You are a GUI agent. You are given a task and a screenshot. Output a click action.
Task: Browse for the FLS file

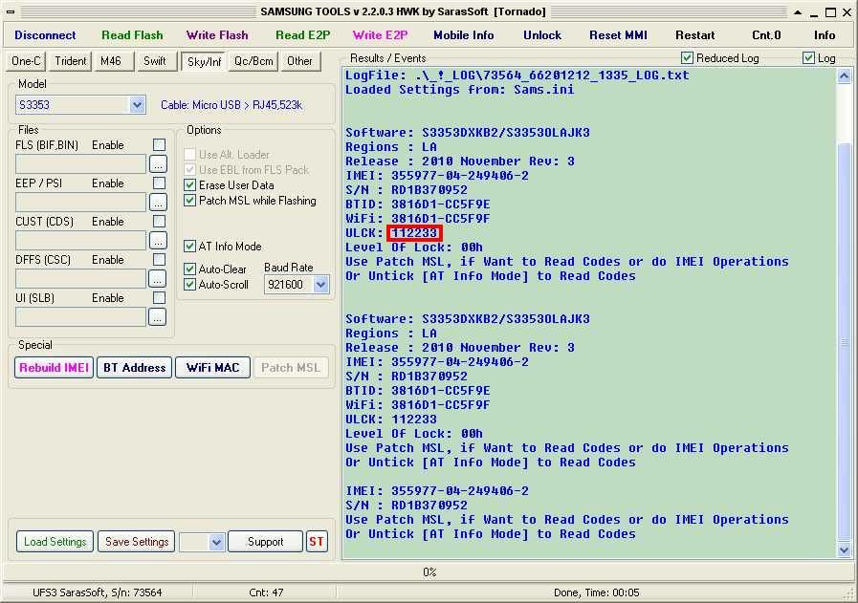[158, 164]
